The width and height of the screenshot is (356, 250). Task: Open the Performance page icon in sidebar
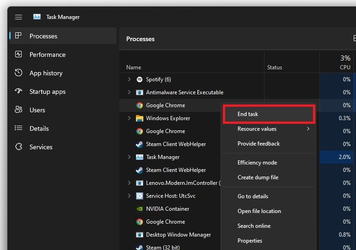(x=18, y=55)
